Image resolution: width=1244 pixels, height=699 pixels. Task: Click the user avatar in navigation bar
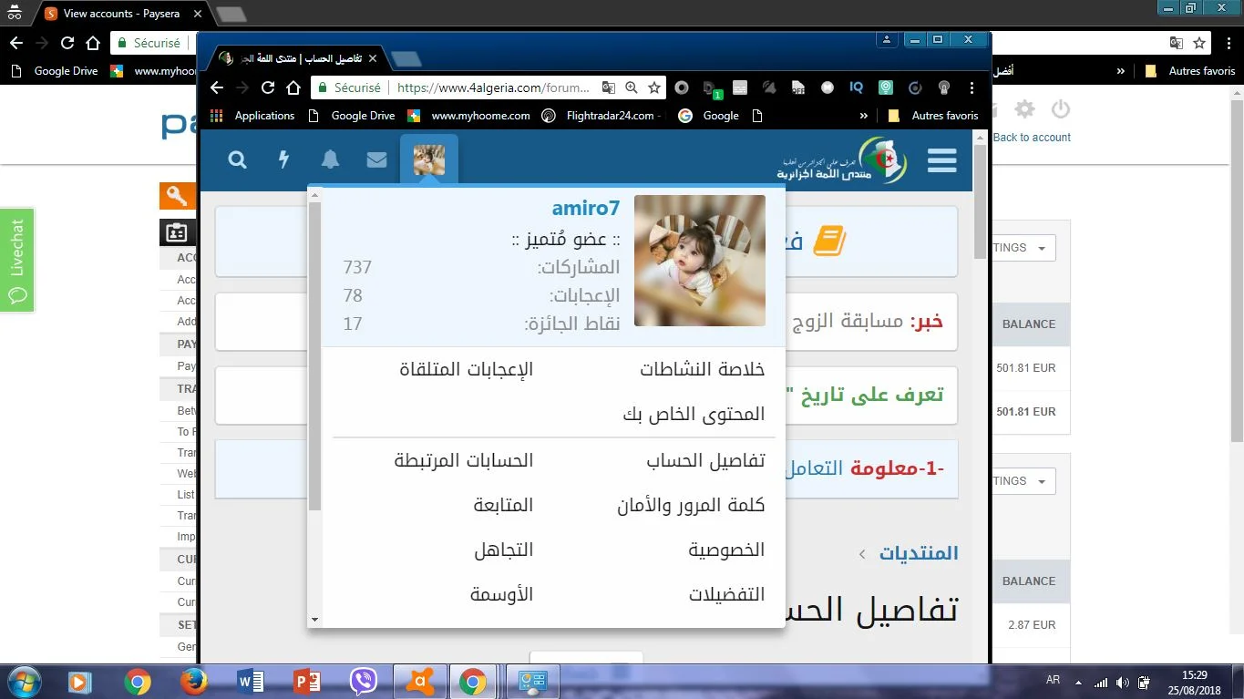(428, 160)
